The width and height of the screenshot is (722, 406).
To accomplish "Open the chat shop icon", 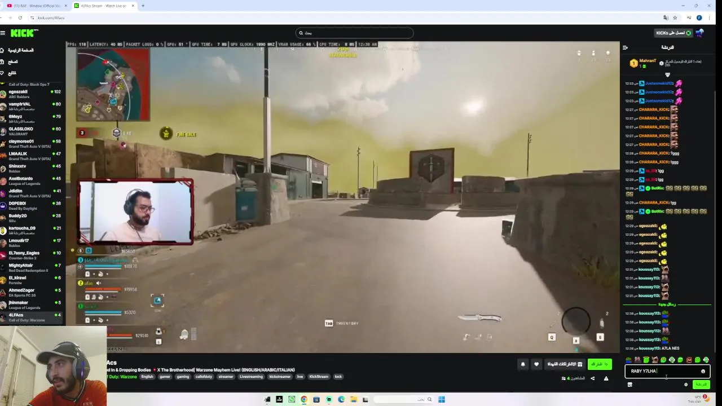I will 629,385.
